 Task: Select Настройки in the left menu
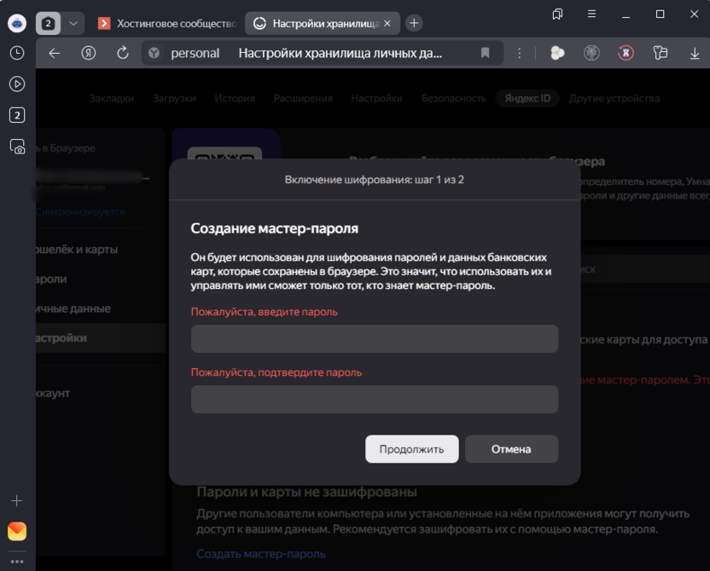(101, 337)
